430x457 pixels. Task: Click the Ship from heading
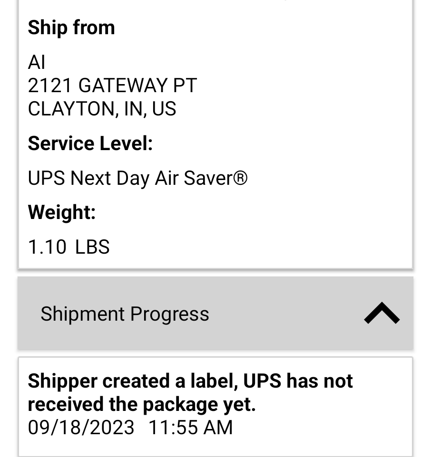point(71,28)
